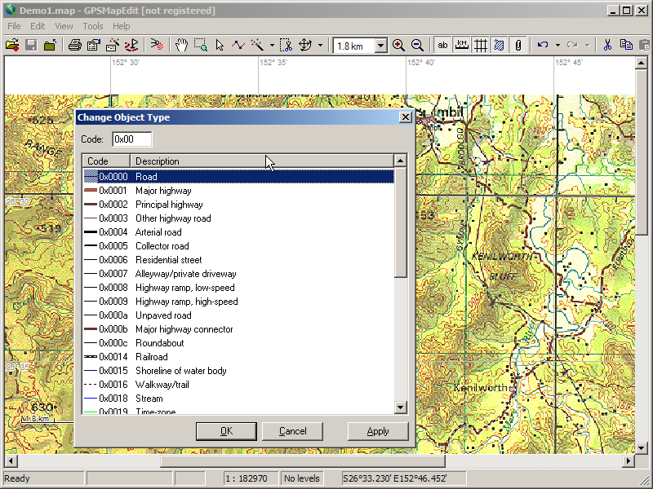Expand the magic wand tool dropdown arrow
Image resolution: width=653 pixels, height=489 pixels.
click(272, 46)
